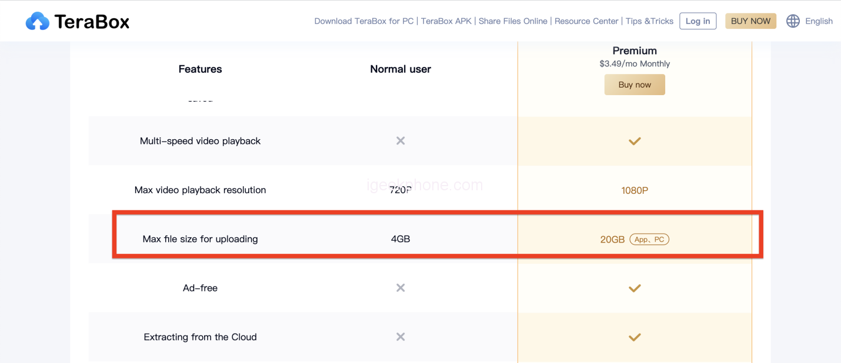Click the TeraBox brand name text

click(92, 22)
